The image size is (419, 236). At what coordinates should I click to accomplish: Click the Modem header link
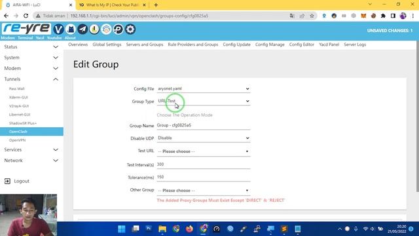pyautogui.click(x=8, y=38)
